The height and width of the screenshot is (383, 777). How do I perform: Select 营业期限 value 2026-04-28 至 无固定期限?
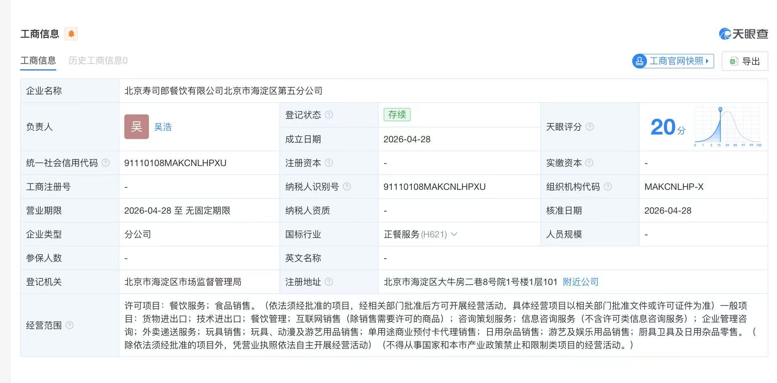[x=177, y=210]
